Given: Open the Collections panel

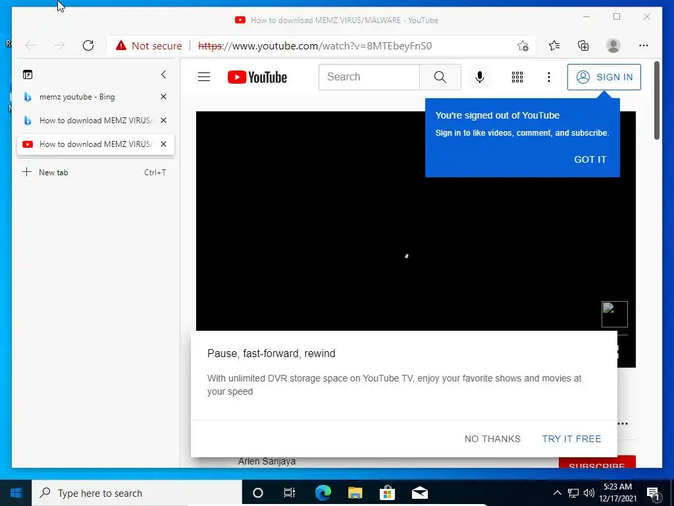Looking at the screenshot, I should coord(583,45).
